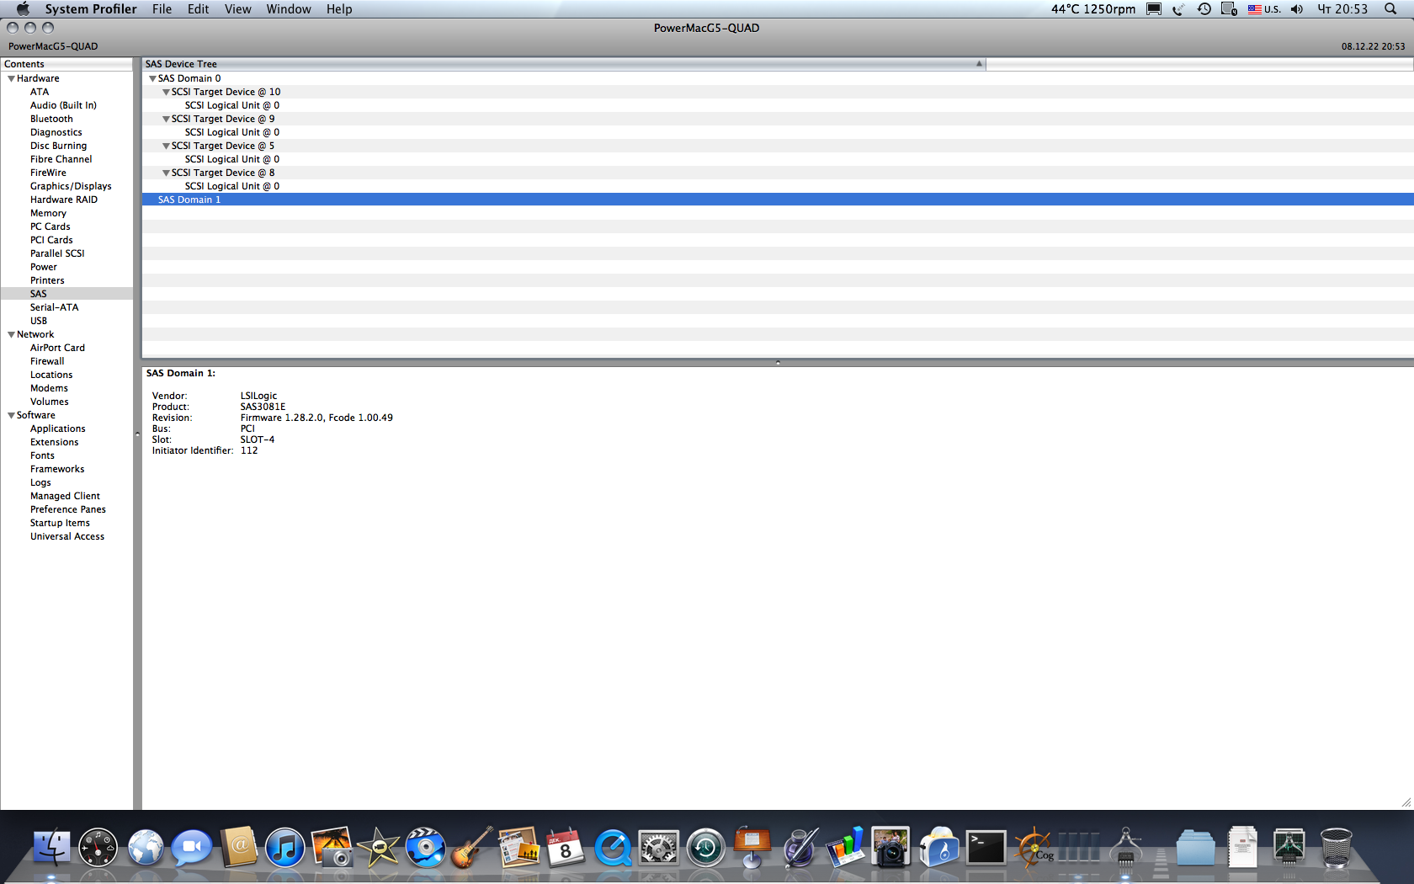1414x884 pixels.
Task: Open the Edit menu
Action: pos(198,9)
